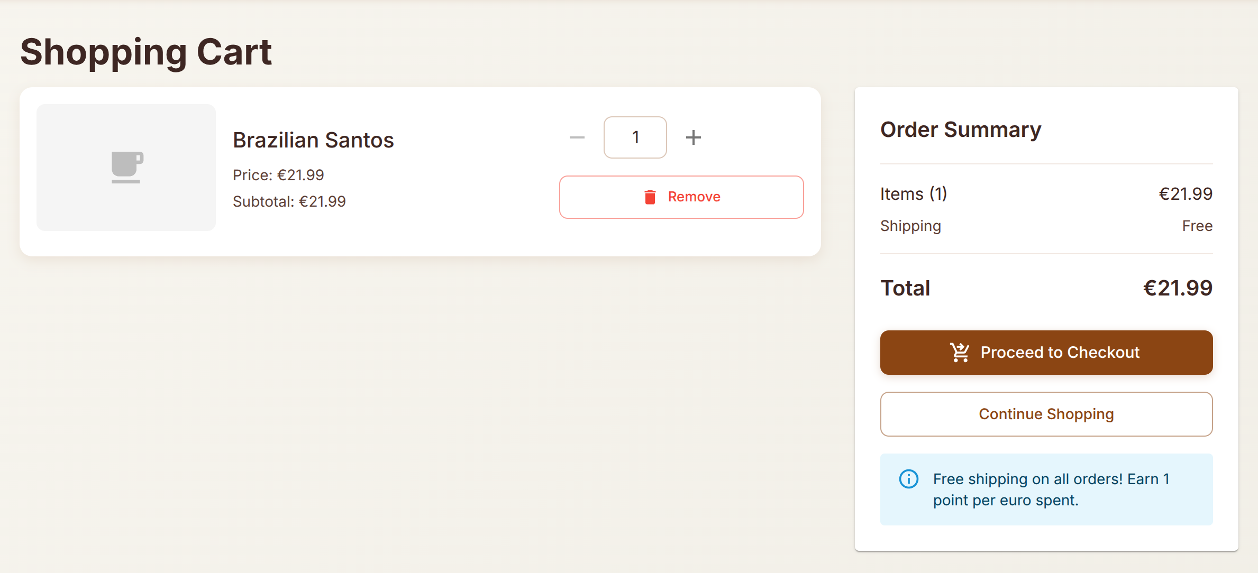The width and height of the screenshot is (1258, 573).
Task: Click the trash can icon
Action: tap(650, 197)
